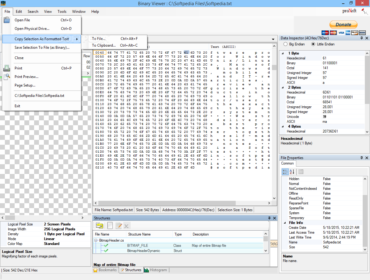Pin the Data Inspector panel
Viewport: 370px width, 280px height.
[x=361, y=38]
